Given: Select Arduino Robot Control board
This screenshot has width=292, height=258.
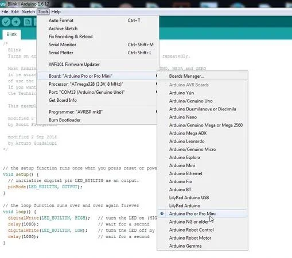Looking at the screenshot, I should (203, 230).
